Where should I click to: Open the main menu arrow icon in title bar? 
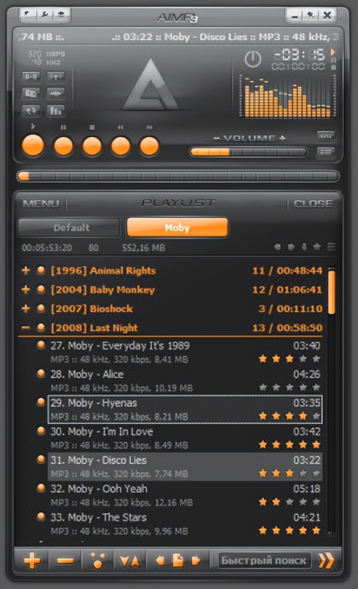tap(28, 14)
